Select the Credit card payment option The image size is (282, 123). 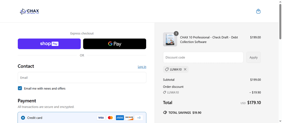tap(23, 118)
